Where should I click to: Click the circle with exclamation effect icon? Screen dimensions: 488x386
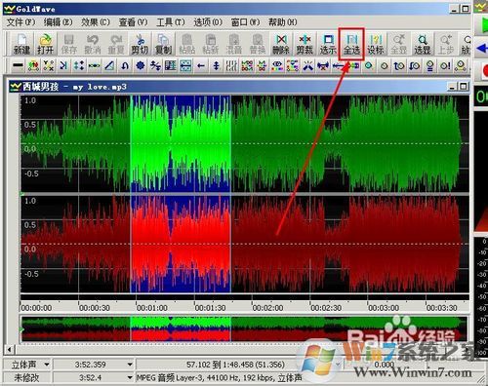(x=445, y=65)
